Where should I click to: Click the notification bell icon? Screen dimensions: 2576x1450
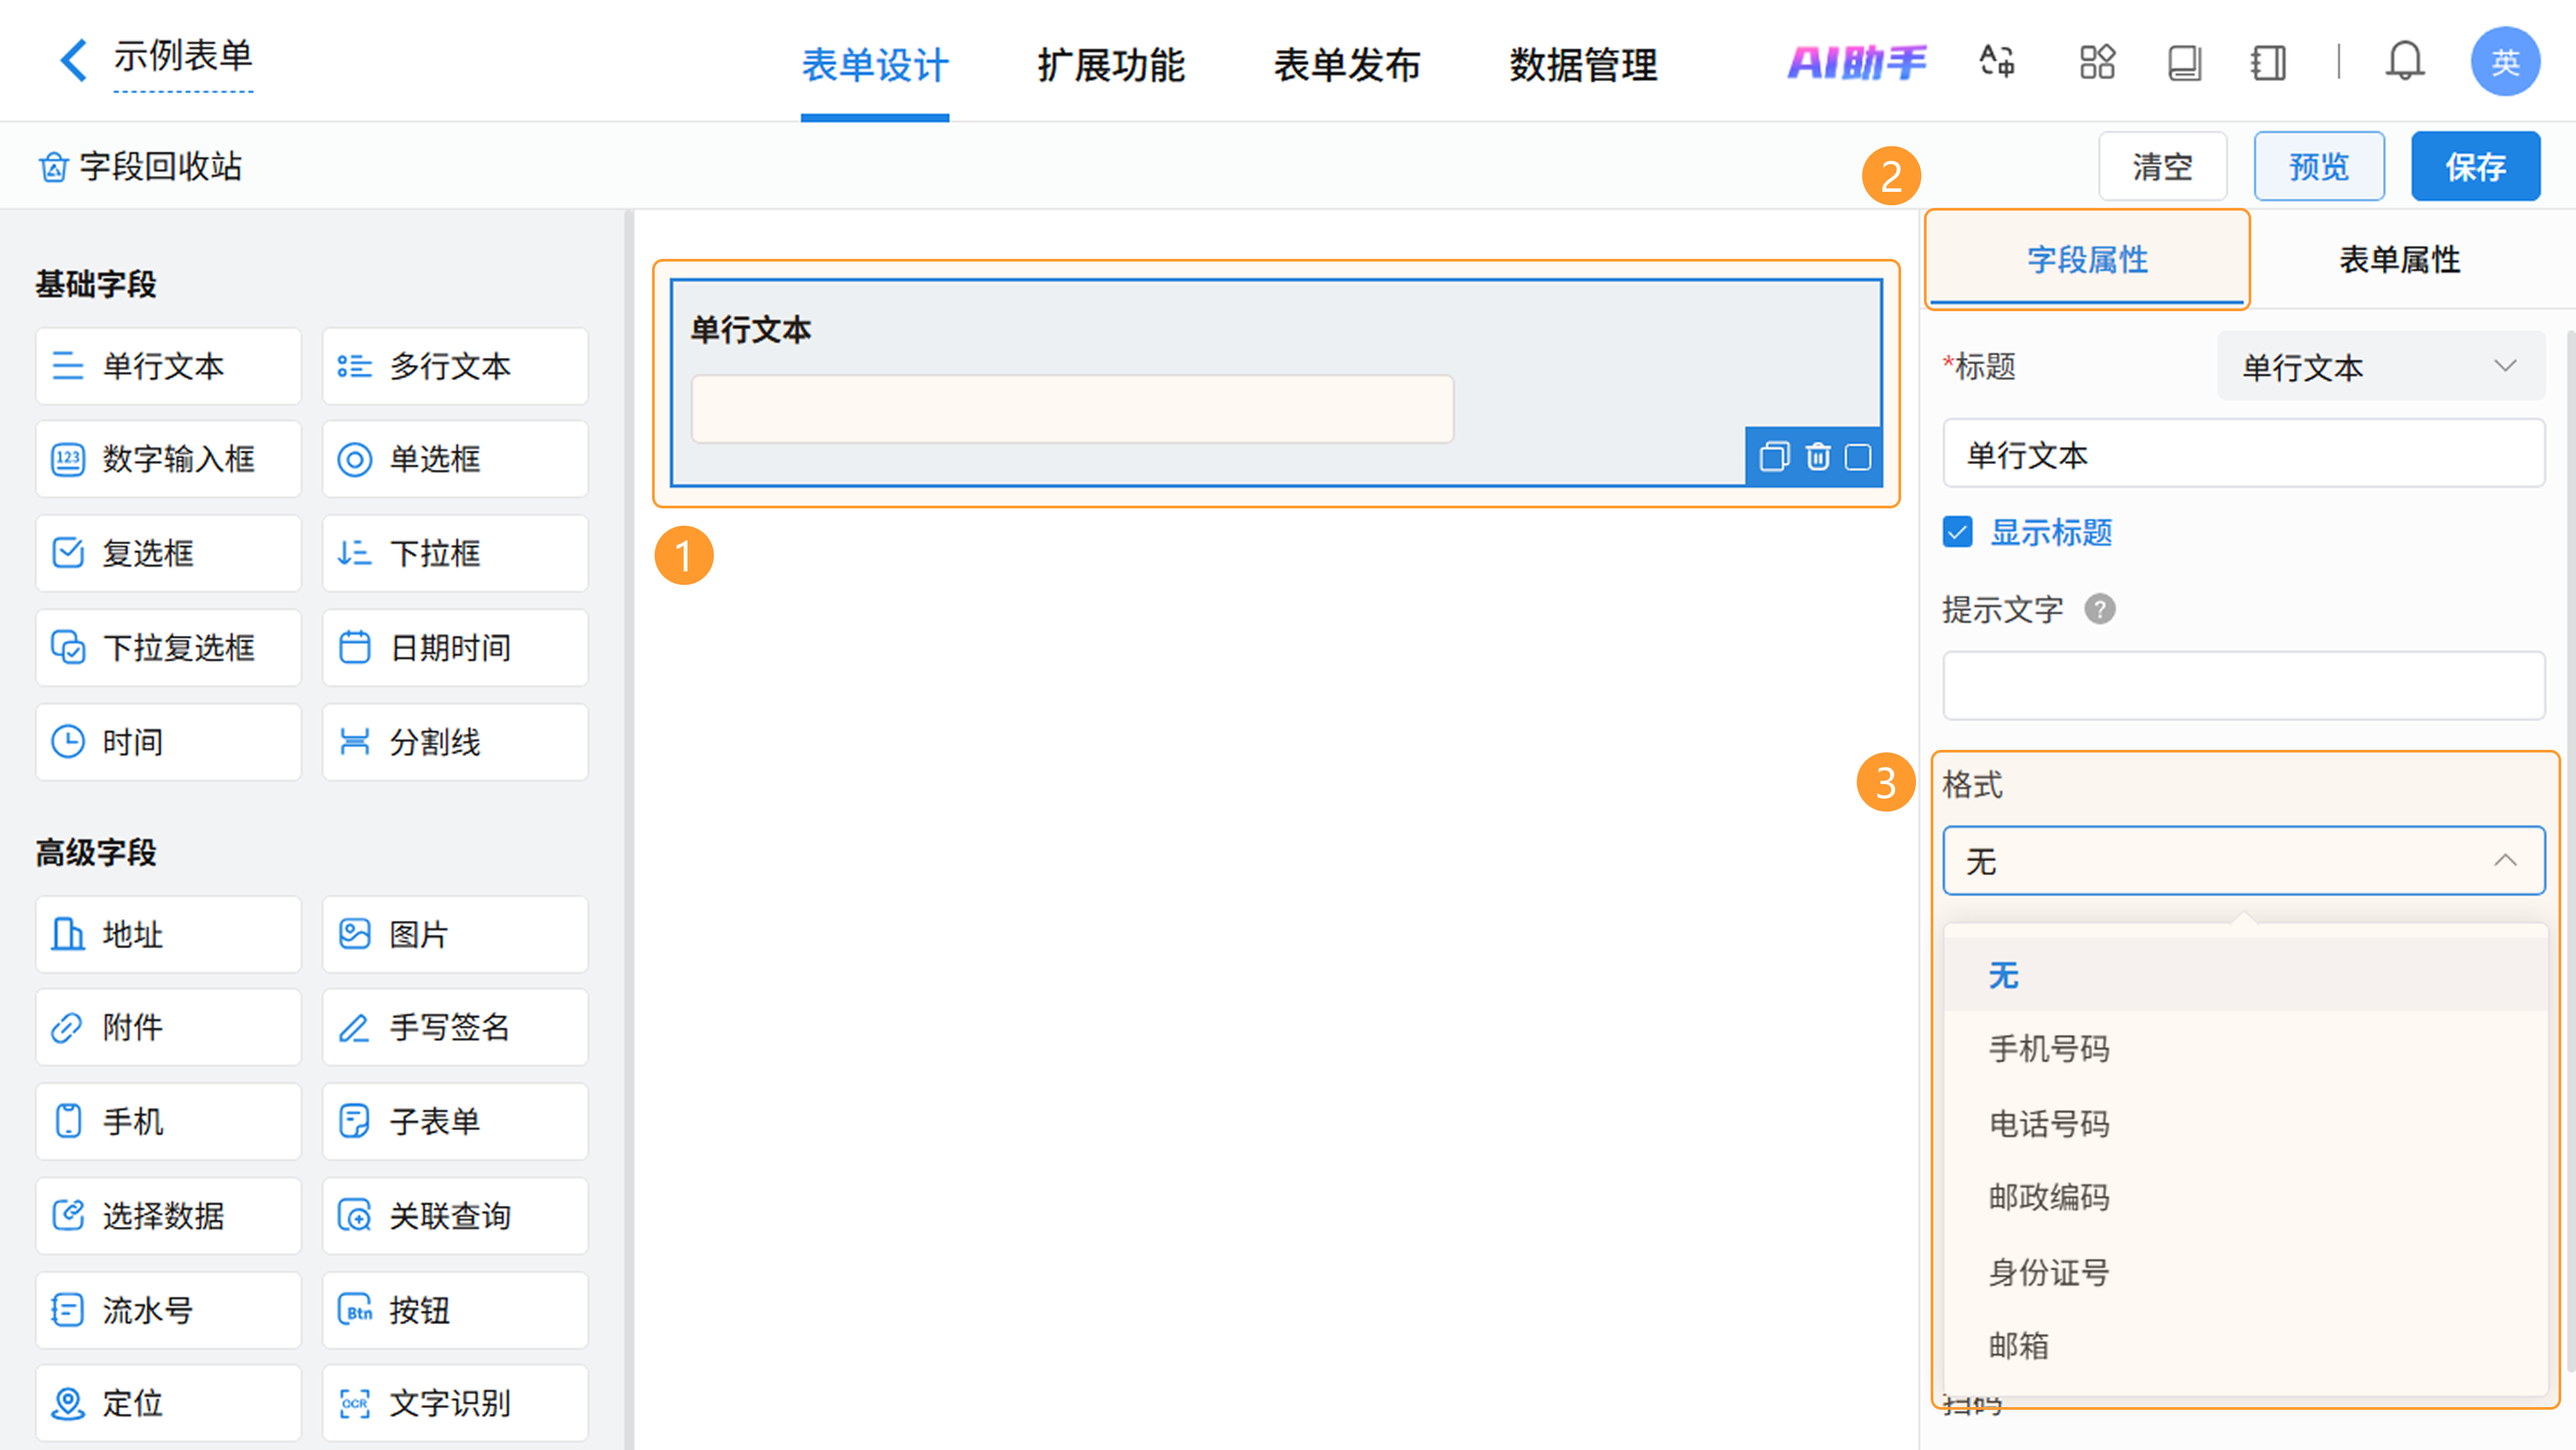pos(2404,62)
